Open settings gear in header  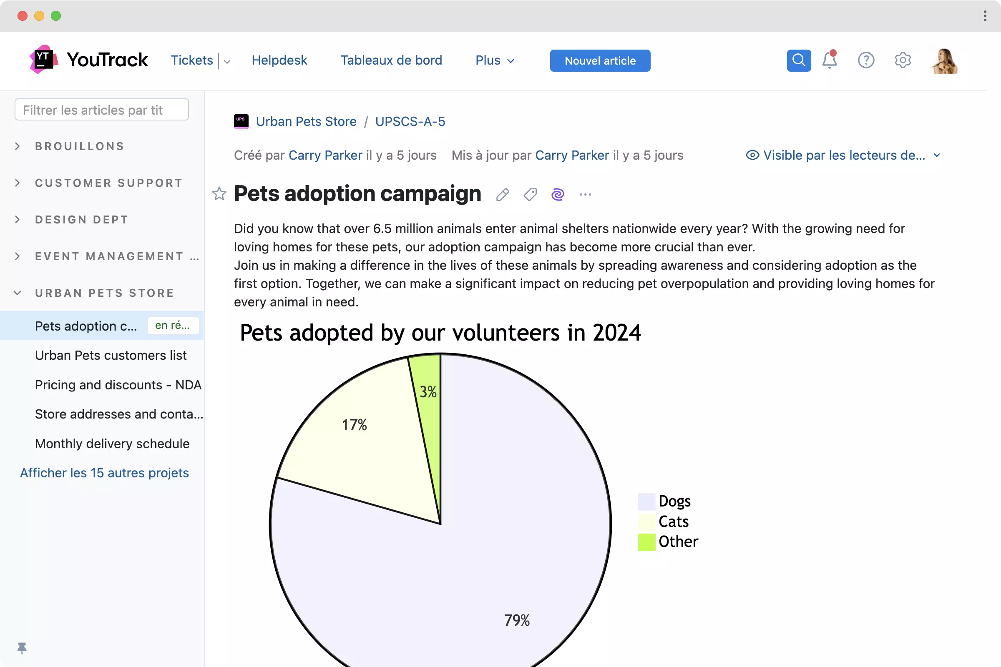point(902,60)
